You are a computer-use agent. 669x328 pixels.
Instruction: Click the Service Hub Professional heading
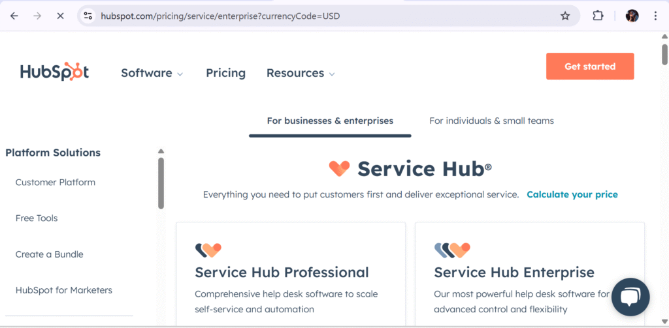click(x=282, y=272)
